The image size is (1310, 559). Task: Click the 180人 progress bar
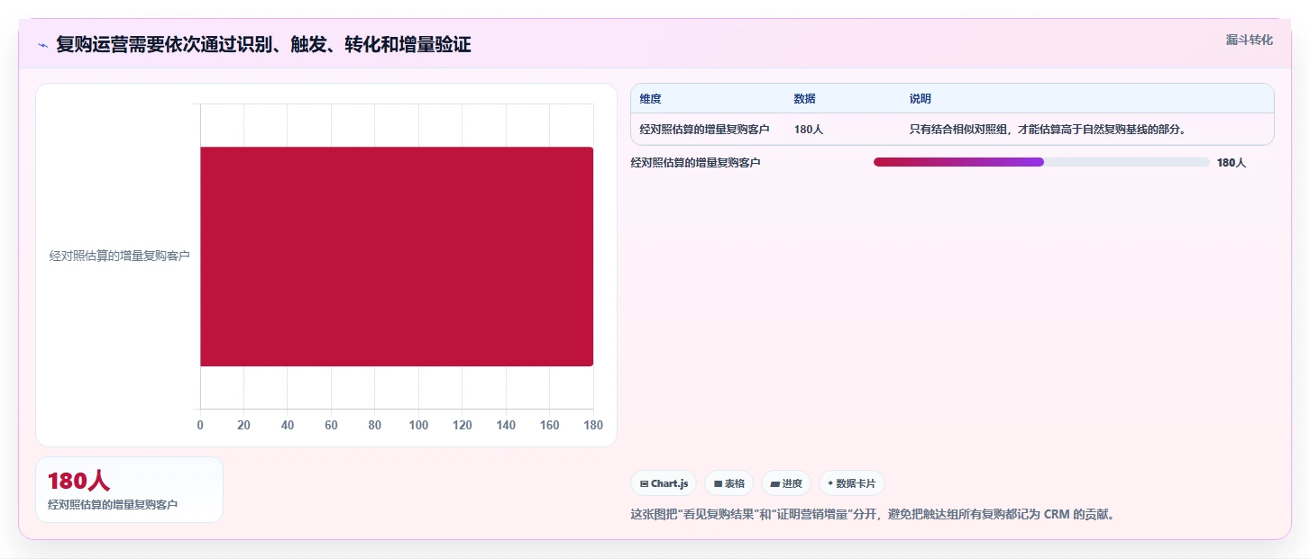coord(1041,162)
